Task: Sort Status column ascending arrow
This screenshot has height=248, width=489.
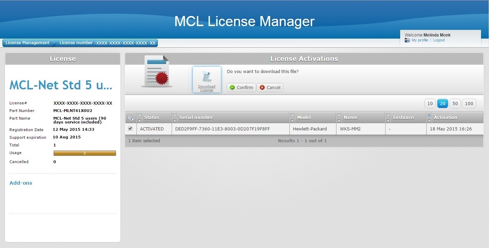Action: click(139, 115)
